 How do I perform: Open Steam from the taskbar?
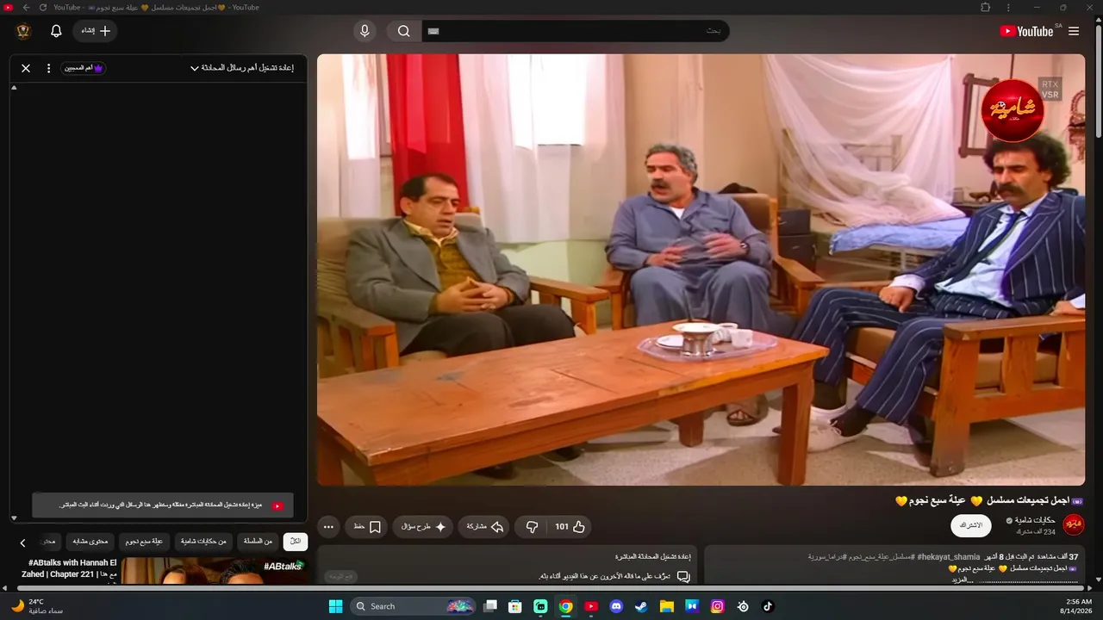[x=641, y=606]
